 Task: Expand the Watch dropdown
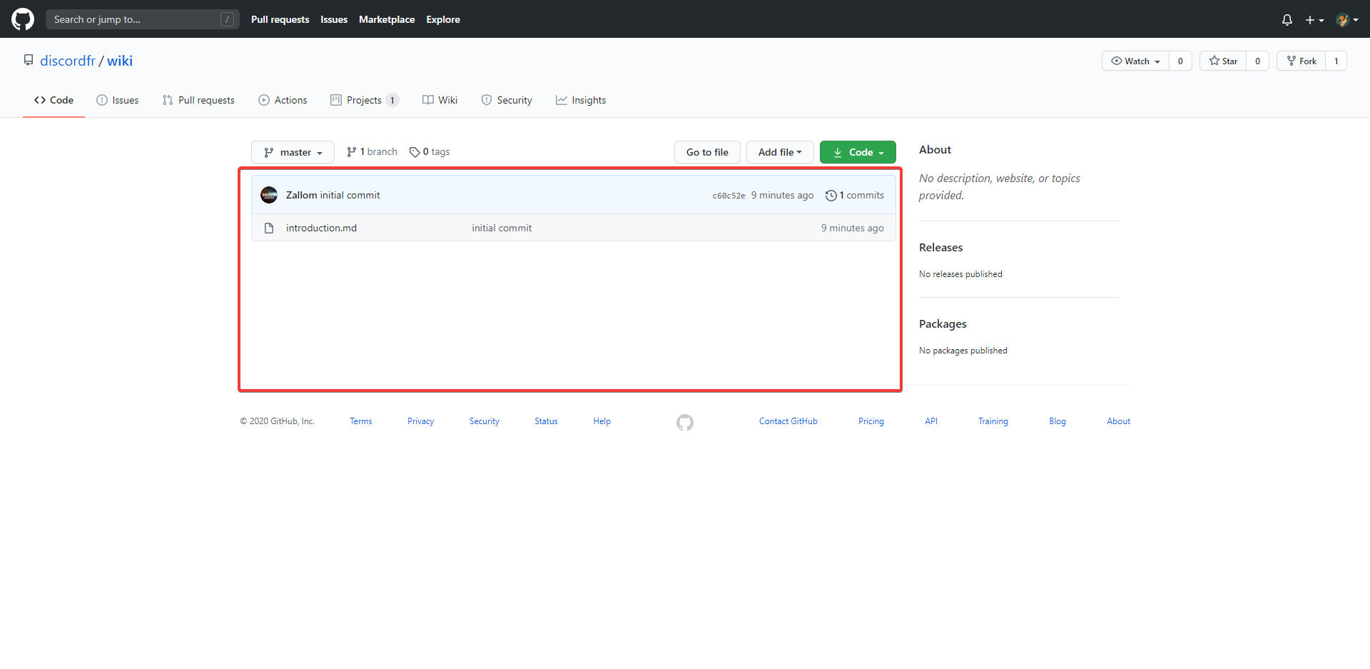1135,61
